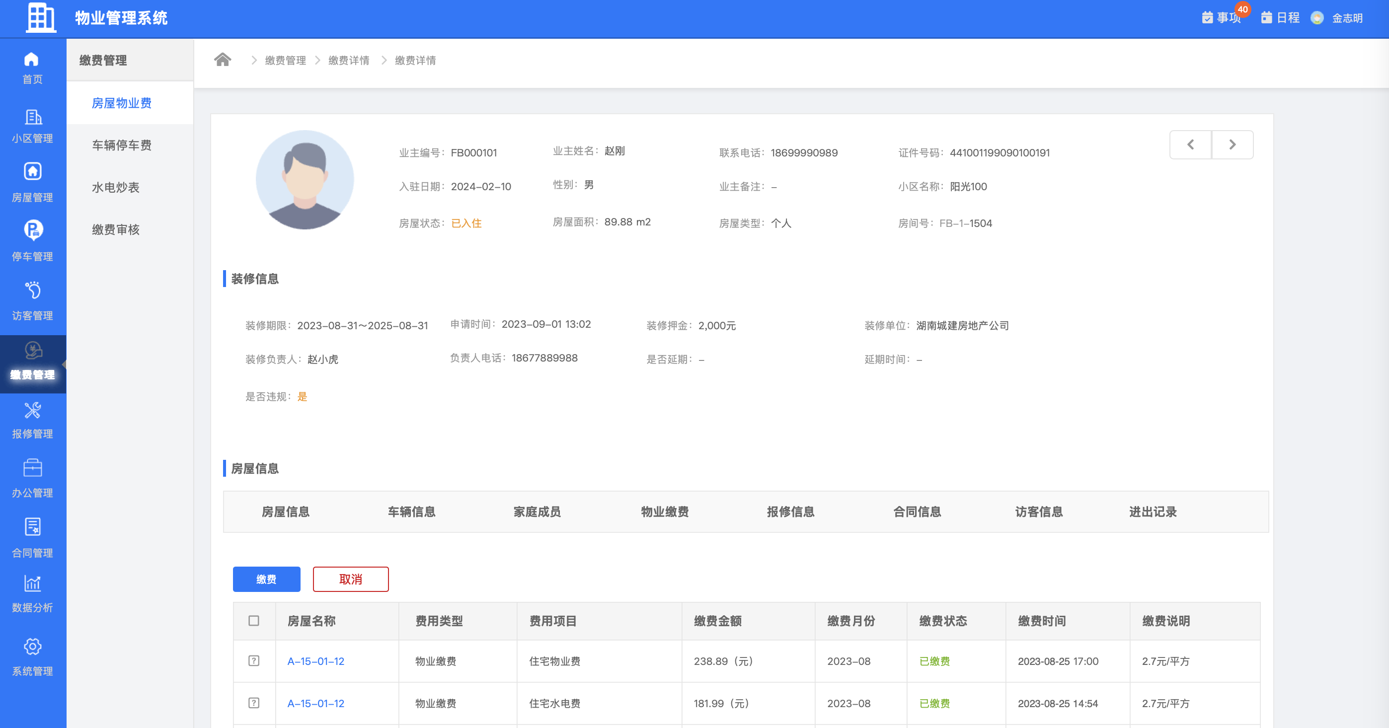This screenshot has height=728, width=1389.
Task: Switch to the 进出记录 tab
Action: click(1153, 512)
